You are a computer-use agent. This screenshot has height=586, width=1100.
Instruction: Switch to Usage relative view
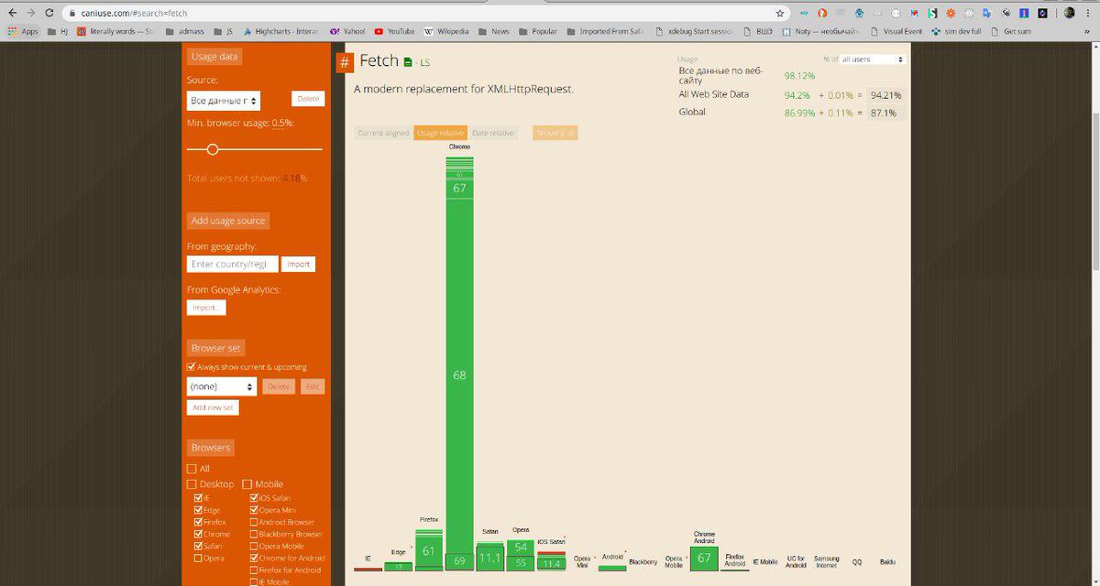pyautogui.click(x=440, y=134)
